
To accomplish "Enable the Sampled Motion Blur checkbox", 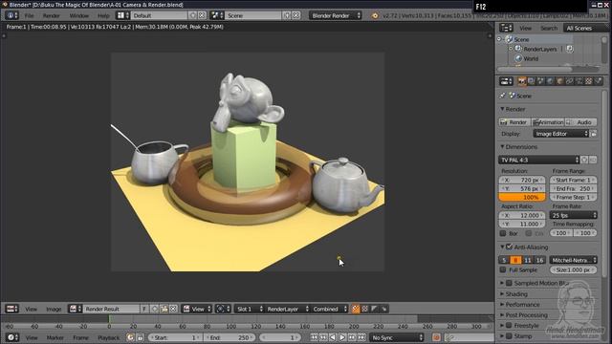I will [509, 283].
